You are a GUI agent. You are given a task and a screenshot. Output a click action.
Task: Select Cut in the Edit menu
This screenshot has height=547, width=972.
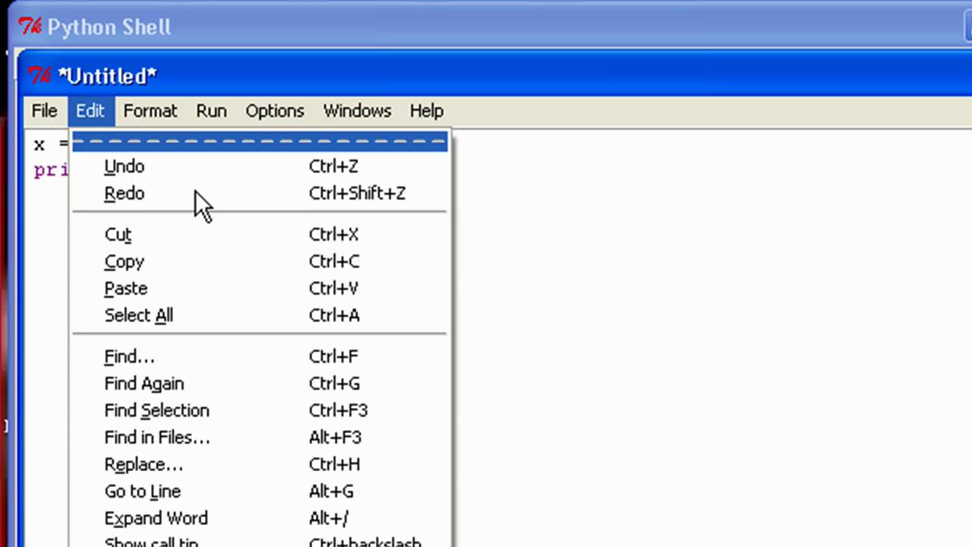click(x=260, y=235)
